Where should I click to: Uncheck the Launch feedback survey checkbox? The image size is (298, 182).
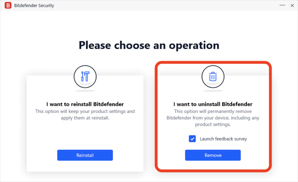pos(192,139)
